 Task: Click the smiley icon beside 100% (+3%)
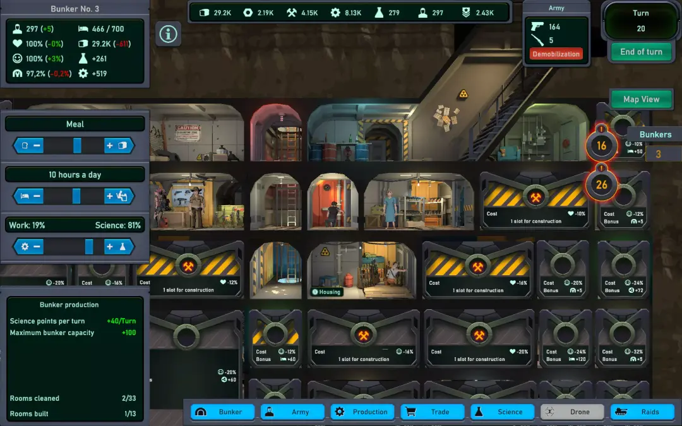click(18, 58)
